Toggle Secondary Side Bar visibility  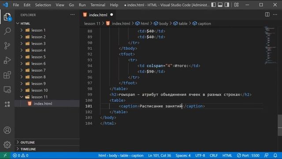[227, 5]
